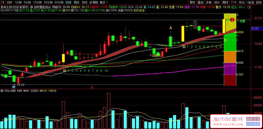Click the 0.809 Fibonacci level label
Image resolution: width=263 pixels, height=129 pixels.
coord(240,32)
